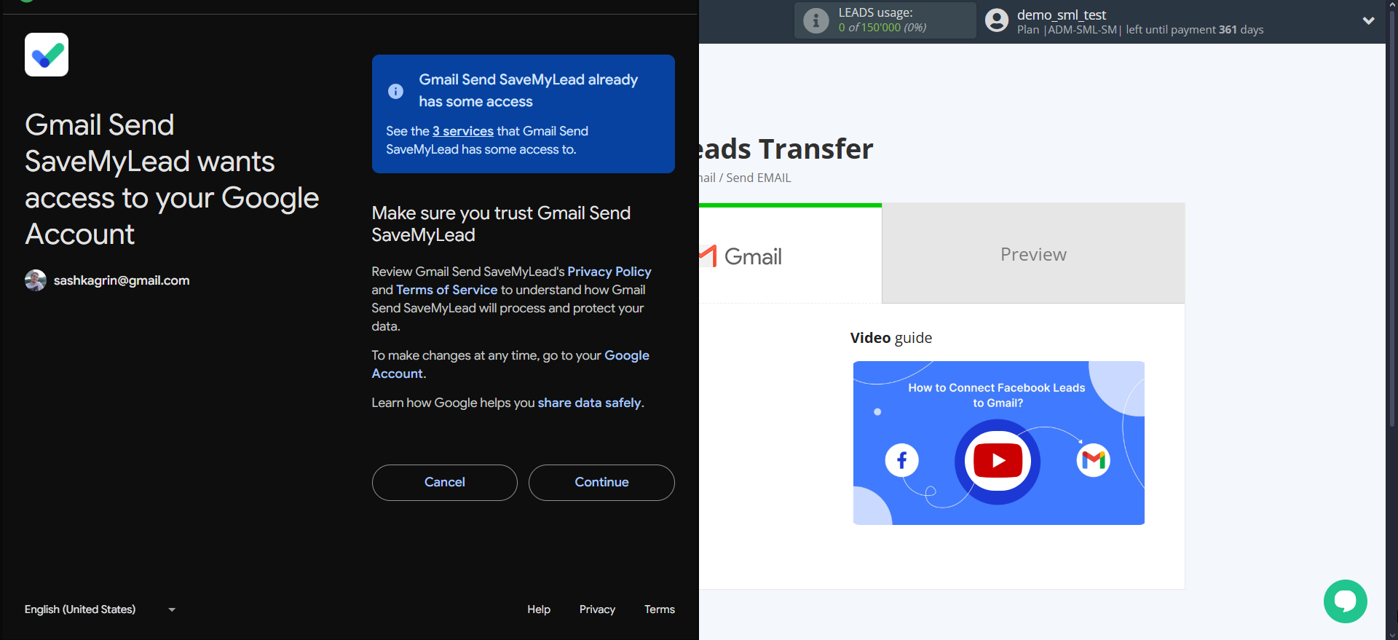
Task: Open the 3 services link
Action: [463, 131]
